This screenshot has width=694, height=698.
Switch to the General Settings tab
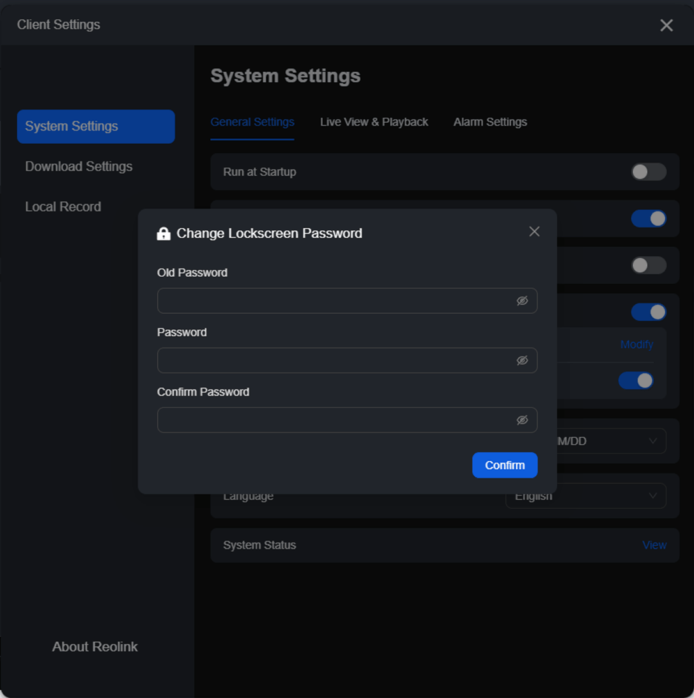tap(252, 122)
